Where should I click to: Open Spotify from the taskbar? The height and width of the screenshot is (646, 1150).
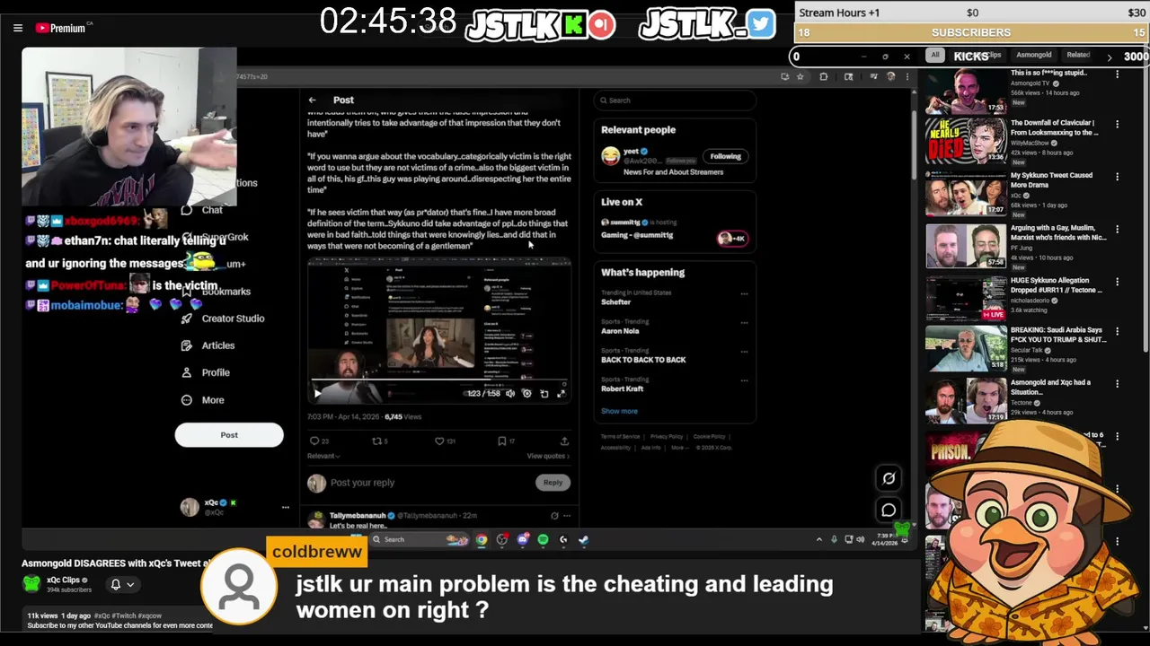tap(543, 540)
